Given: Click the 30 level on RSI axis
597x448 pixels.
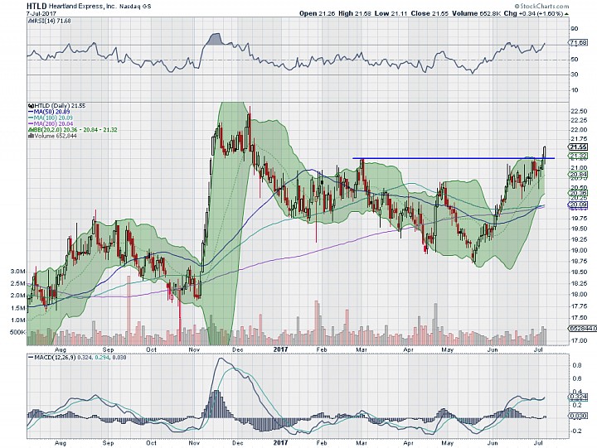Looking at the screenshot, I should 575,75.
